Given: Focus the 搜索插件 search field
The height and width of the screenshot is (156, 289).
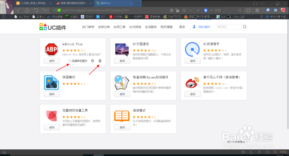Looking at the screenshot, I should pos(229,27).
